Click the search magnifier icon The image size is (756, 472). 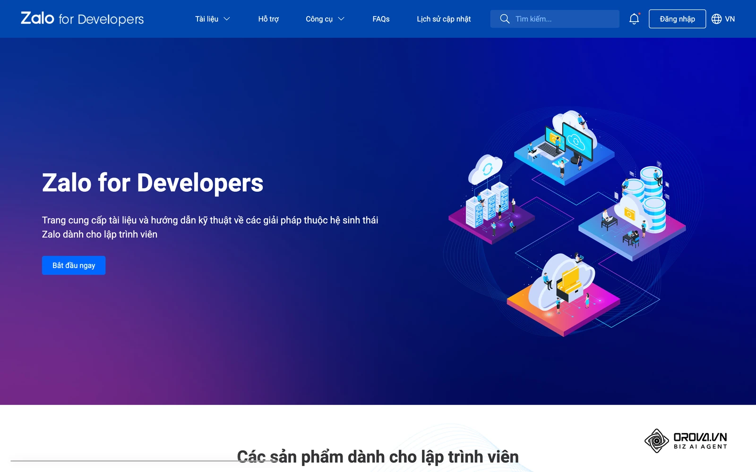click(x=505, y=19)
